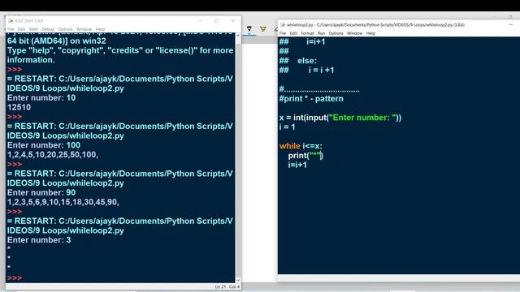This screenshot has height=292, width=520.
Task: Click the IDLE Shell title bar Python icon
Action: click(x=11, y=21)
